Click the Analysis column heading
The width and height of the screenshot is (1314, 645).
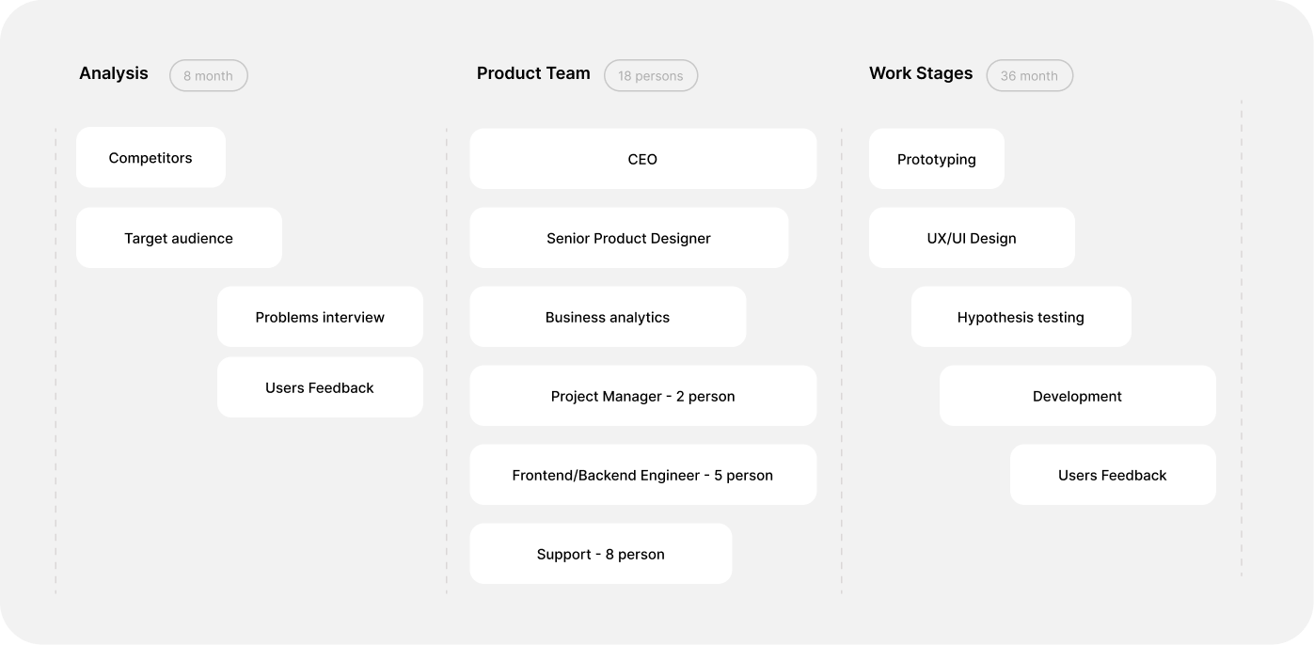coord(114,73)
